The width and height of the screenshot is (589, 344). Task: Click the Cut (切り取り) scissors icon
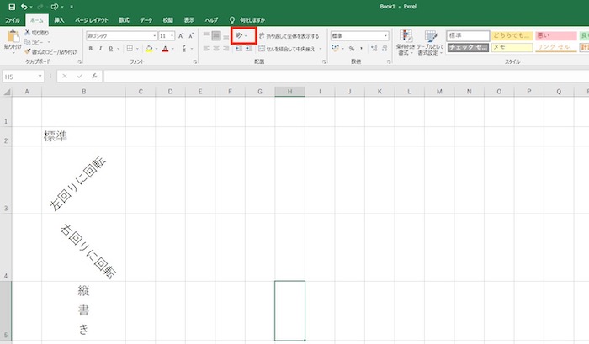(x=28, y=32)
